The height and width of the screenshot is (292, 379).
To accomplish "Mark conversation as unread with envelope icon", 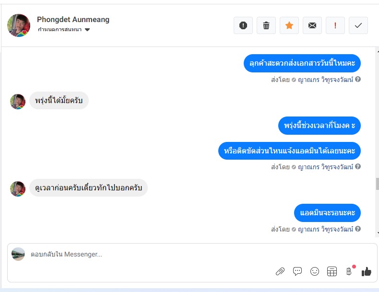I will coord(312,25).
